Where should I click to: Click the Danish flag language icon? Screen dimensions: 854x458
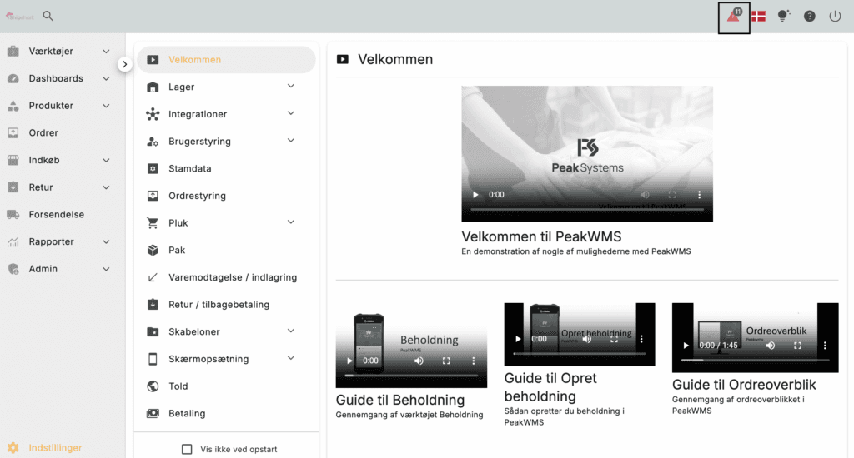[758, 17]
